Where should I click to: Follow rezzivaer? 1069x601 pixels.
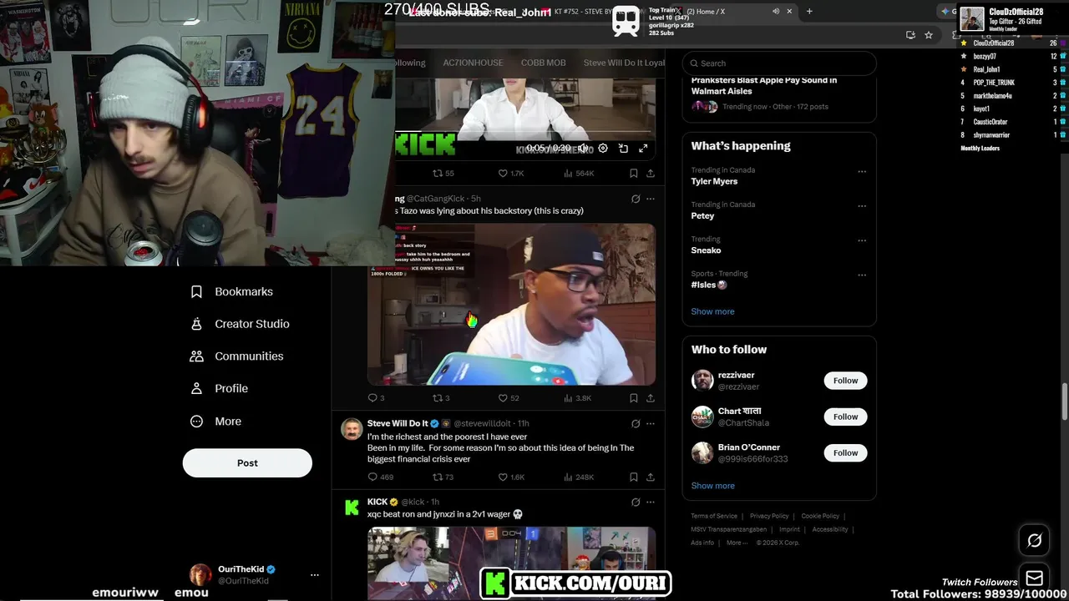coord(845,381)
